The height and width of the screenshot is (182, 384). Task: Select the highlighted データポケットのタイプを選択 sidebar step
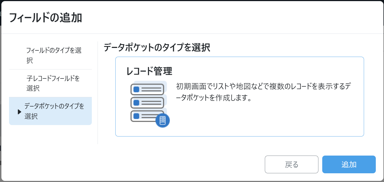pos(54,111)
